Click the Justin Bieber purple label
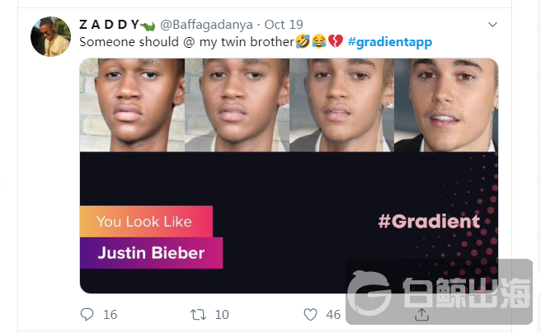Image resolution: width=541 pixels, height=333 pixels. pyautogui.click(x=151, y=253)
